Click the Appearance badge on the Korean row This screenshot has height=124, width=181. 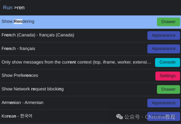click(x=163, y=117)
